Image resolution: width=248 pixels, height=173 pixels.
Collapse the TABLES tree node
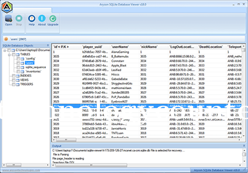(9, 55)
